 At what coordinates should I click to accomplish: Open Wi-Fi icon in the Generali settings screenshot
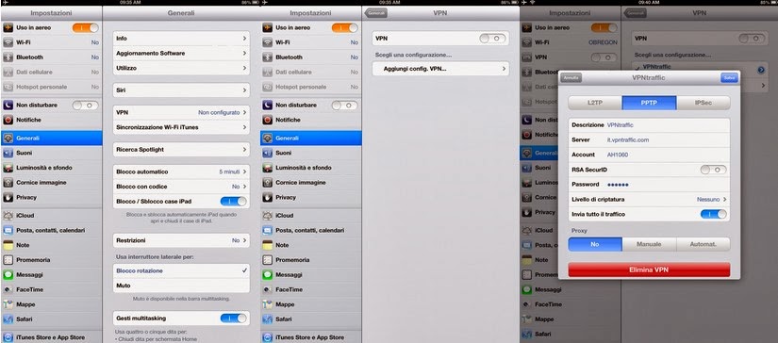pyautogui.click(x=8, y=42)
